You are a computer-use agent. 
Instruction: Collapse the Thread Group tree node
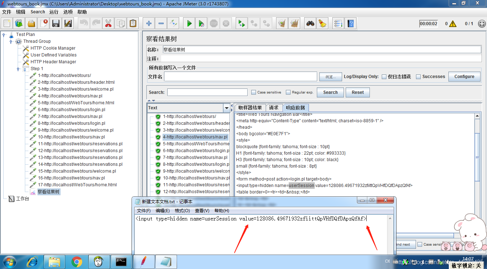pos(11,42)
